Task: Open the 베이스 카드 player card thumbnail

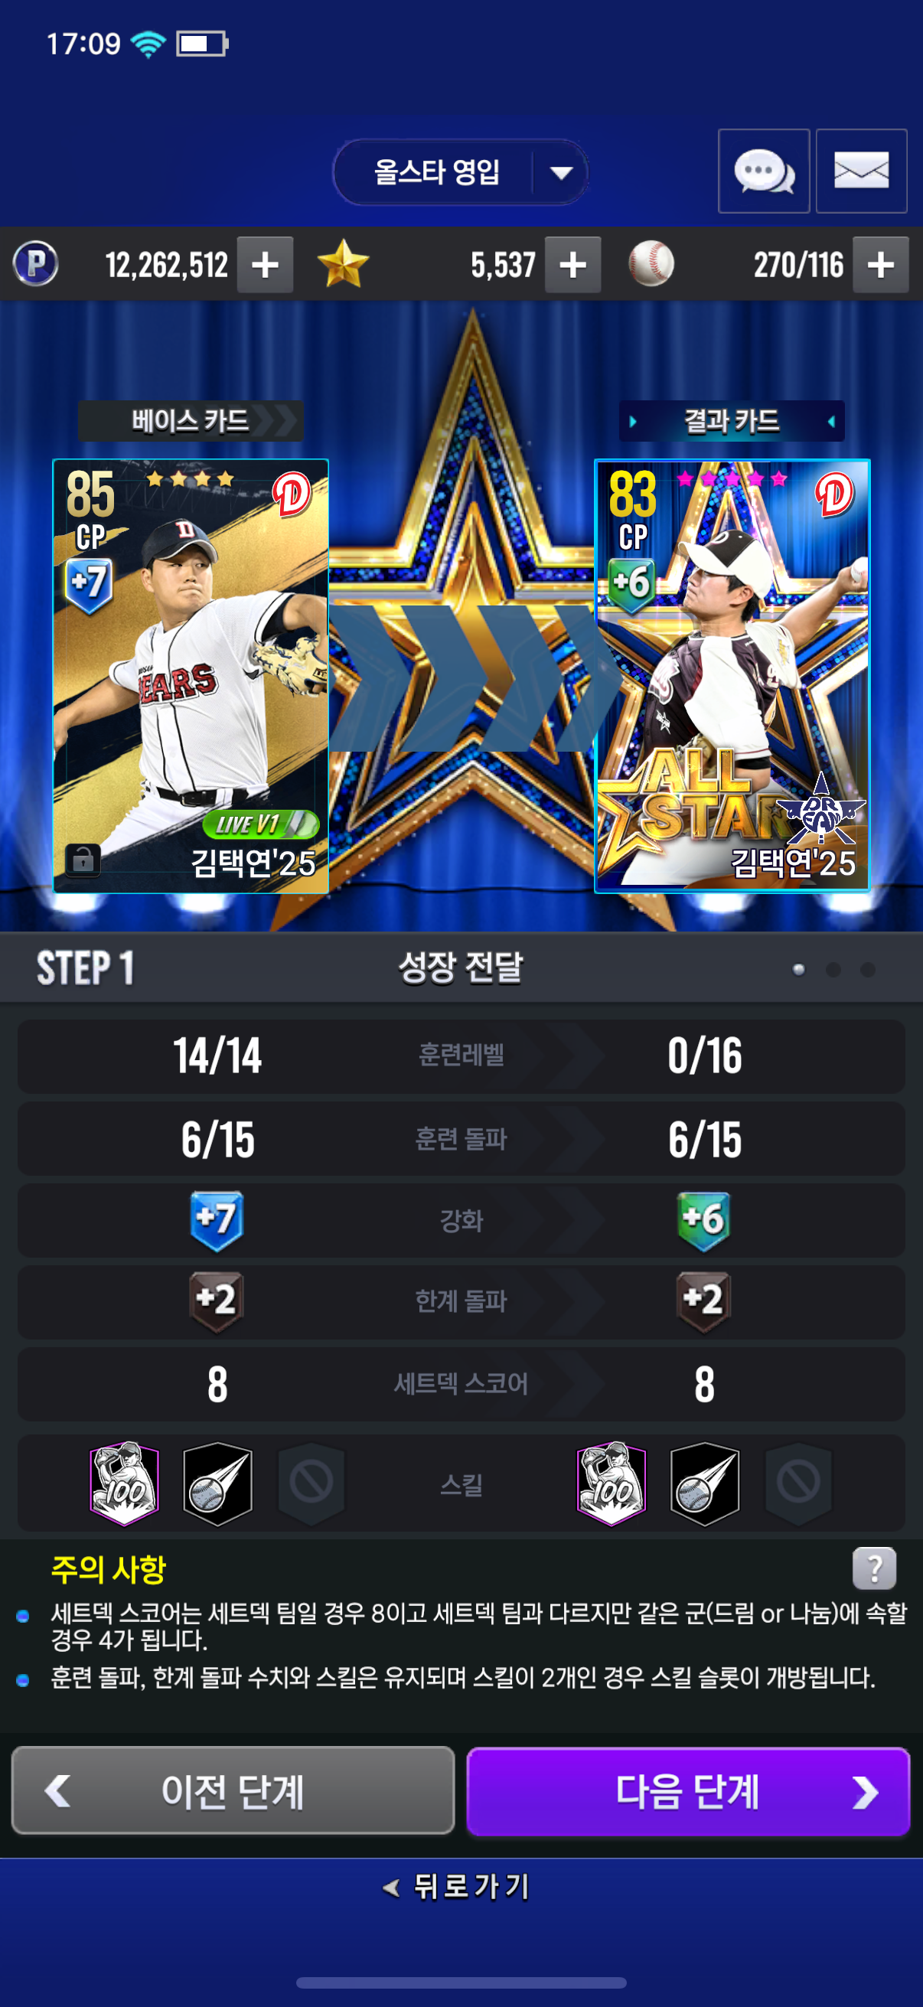Action: click(191, 675)
